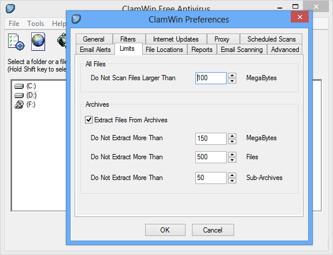Switch to the General tab

[x=94, y=39]
